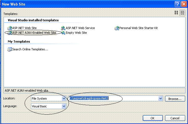This screenshot has height=124, width=188.
Task: Click 'ASP.NET AJAX-Enabled Web Site' label
Action: (x=34, y=33)
